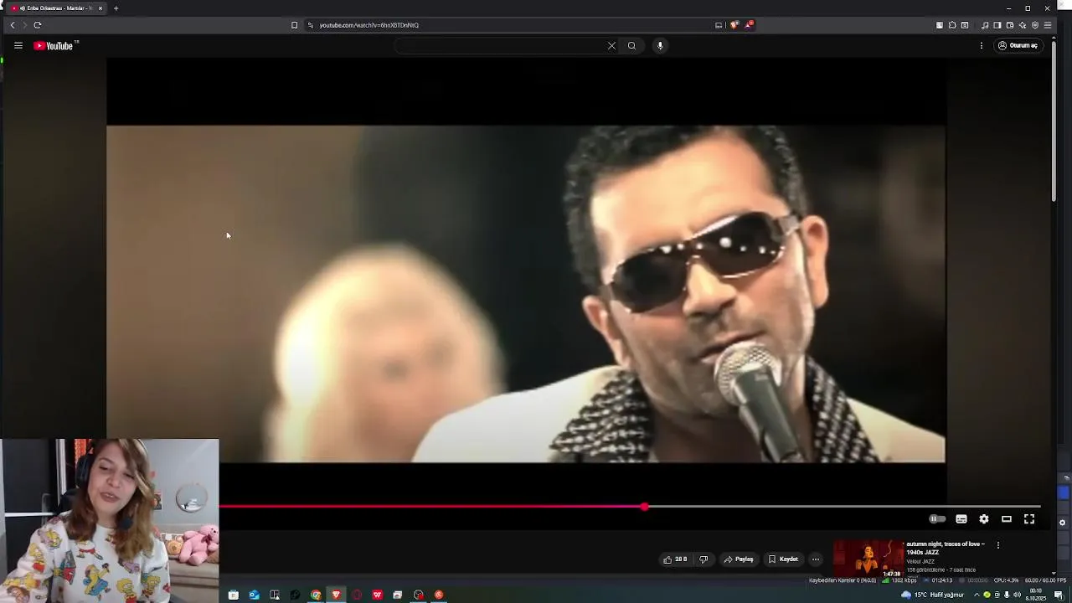Go to the YouTube home logo
1072x603 pixels.
(x=55, y=45)
